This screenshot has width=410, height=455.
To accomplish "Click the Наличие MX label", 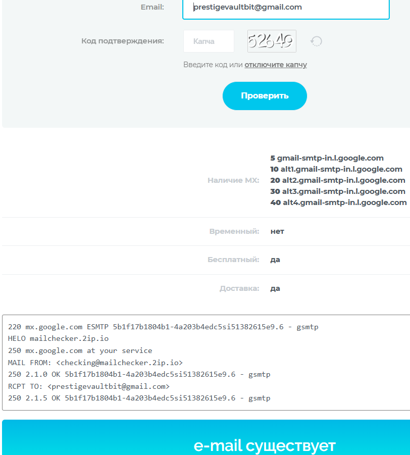I will pyautogui.click(x=233, y=180).
